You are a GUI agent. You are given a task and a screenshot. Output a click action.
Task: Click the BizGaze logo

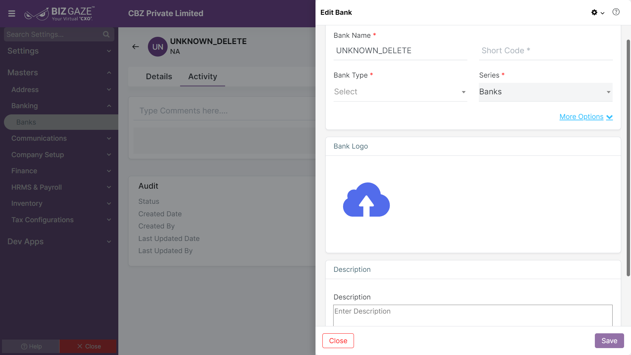pyautogui.click(x=59, y=13)
